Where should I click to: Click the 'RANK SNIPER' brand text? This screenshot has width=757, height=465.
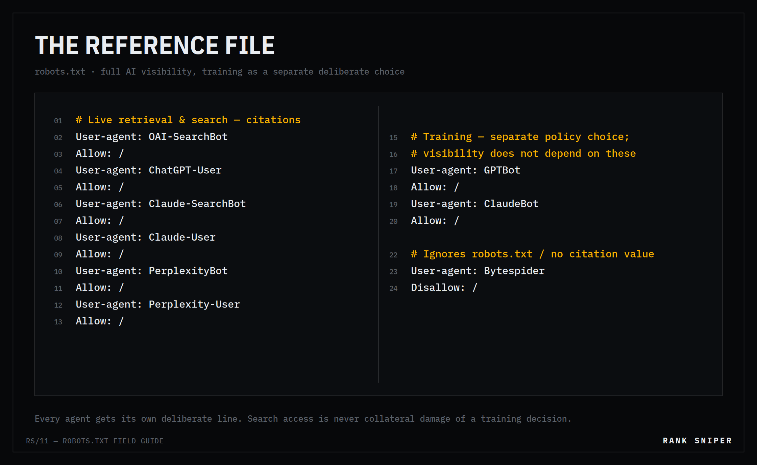[698, 441]
